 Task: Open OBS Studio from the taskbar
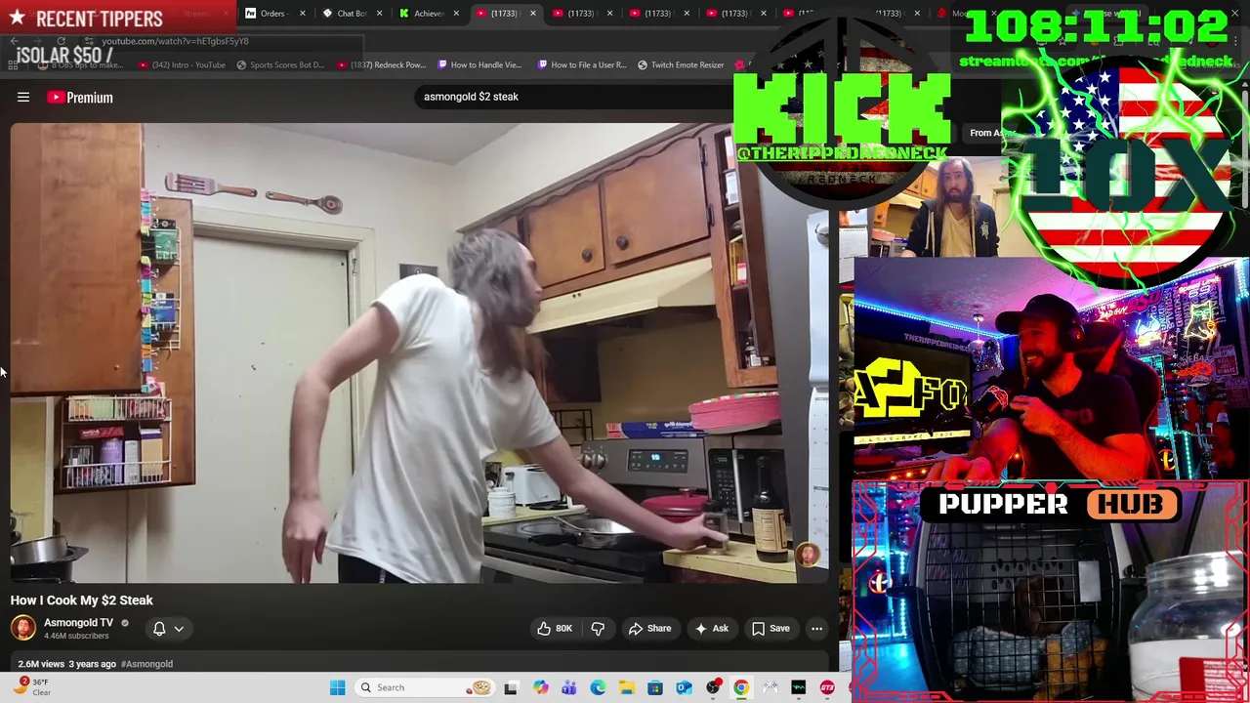(x=713, y=687)
